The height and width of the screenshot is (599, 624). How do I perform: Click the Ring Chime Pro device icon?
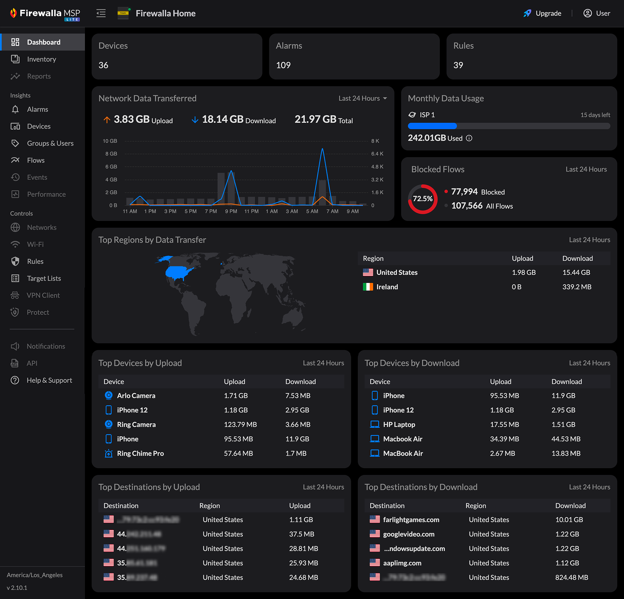pyautogui.click(x=109, y=453)
